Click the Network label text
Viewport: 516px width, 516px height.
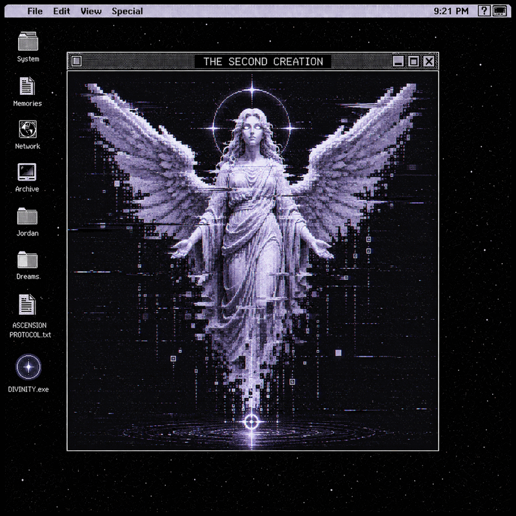pyautogui.click(x=28, y=146)
